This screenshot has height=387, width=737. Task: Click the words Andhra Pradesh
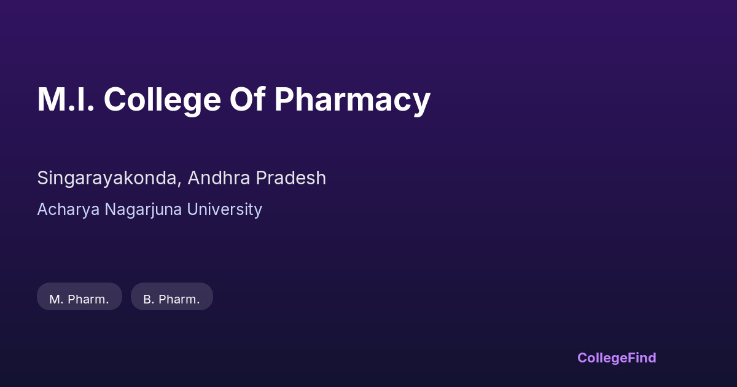click(257, 178)
